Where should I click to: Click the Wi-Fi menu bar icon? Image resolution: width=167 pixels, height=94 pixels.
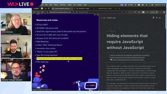[147, 5]
